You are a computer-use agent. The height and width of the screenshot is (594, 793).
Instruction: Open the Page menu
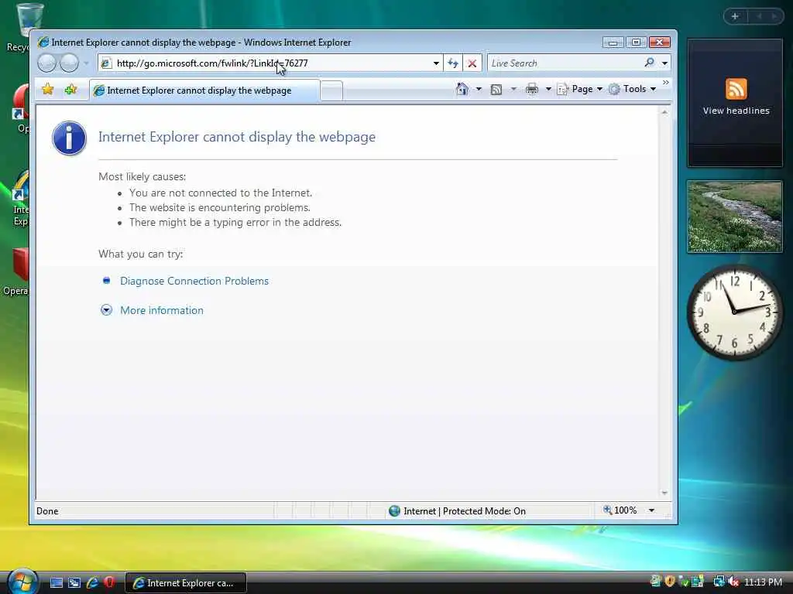point(579,89)
